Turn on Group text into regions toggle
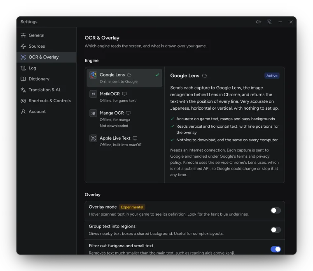This screenshot has height=271, width=313. pyautogui.click(x=276, y=230)
